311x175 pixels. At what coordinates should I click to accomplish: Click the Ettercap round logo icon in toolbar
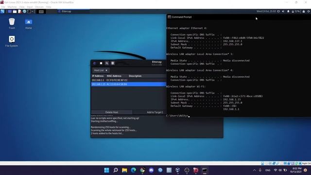[x=95, y=63]
